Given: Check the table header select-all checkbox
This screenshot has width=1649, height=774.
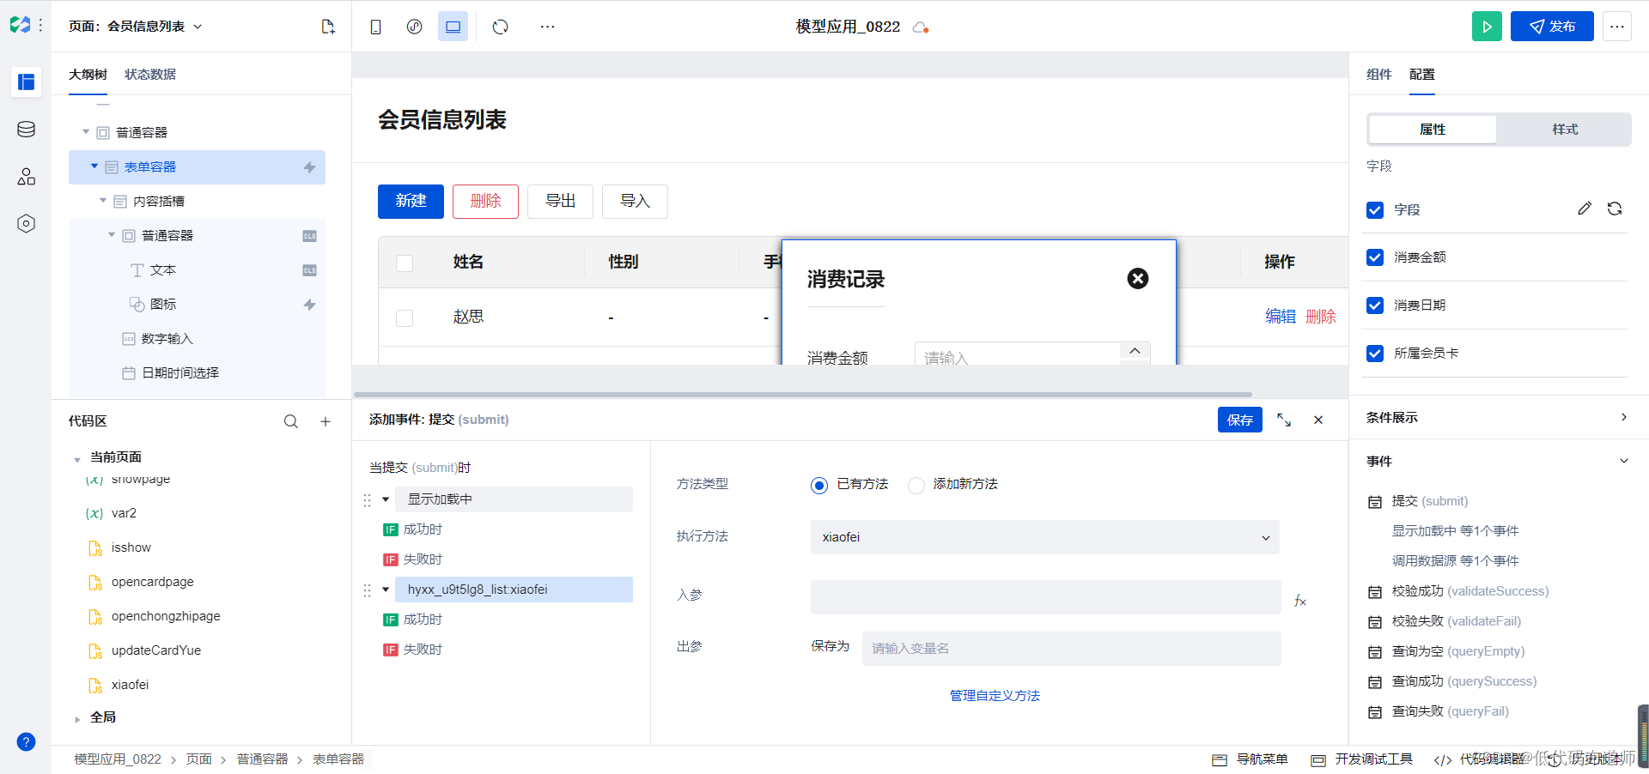Looking at the screenshot, I should [405, 263].
